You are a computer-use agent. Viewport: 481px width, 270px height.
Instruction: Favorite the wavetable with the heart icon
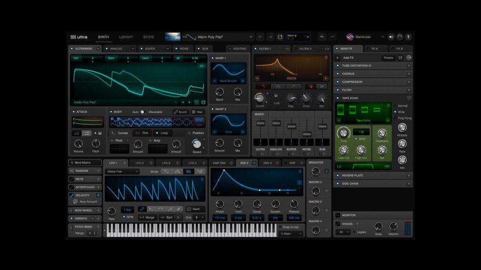[196, 102]
